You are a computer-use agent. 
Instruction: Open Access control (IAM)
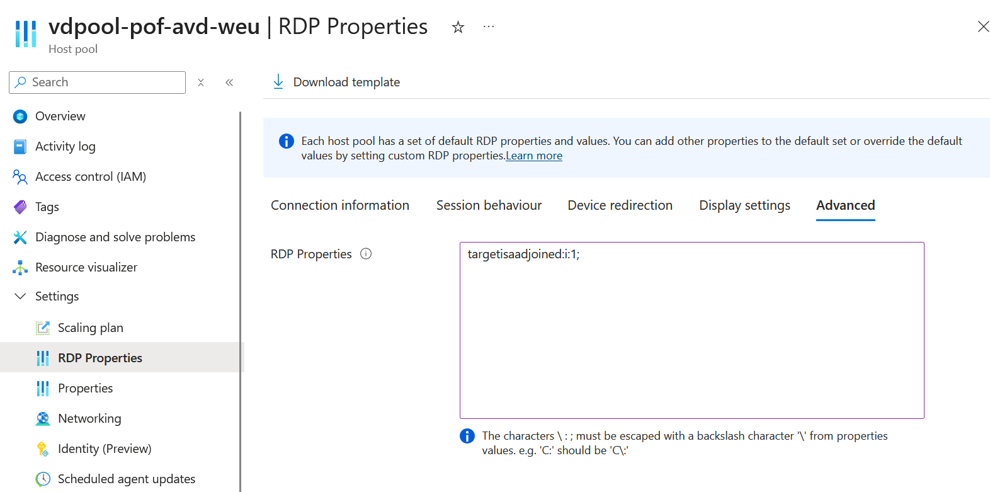(90, 177)
